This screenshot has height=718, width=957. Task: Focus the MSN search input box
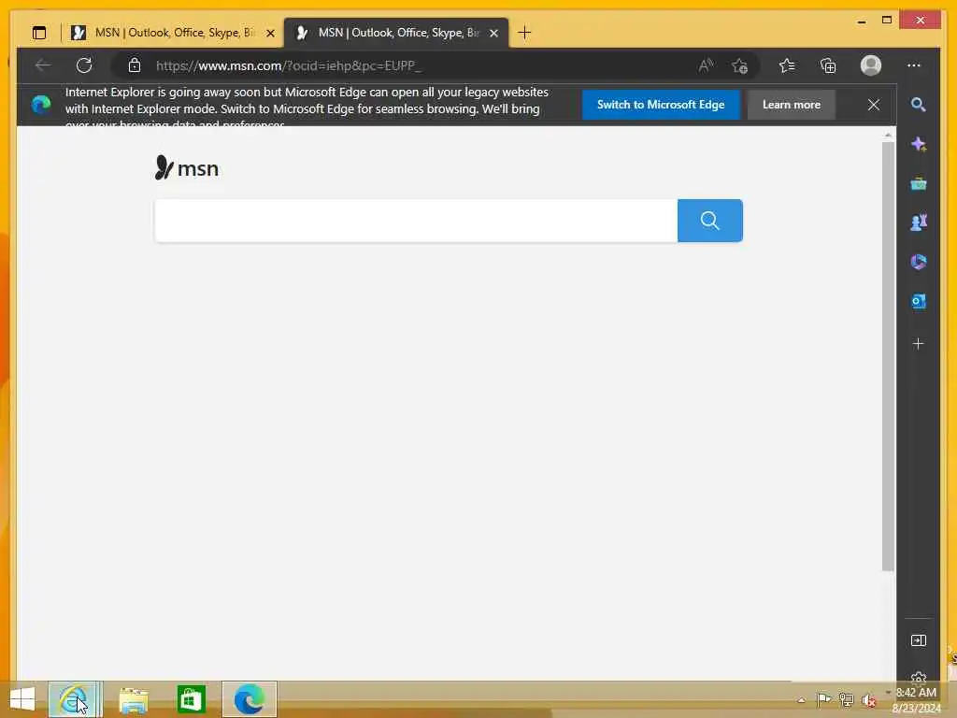click(416, 221)
